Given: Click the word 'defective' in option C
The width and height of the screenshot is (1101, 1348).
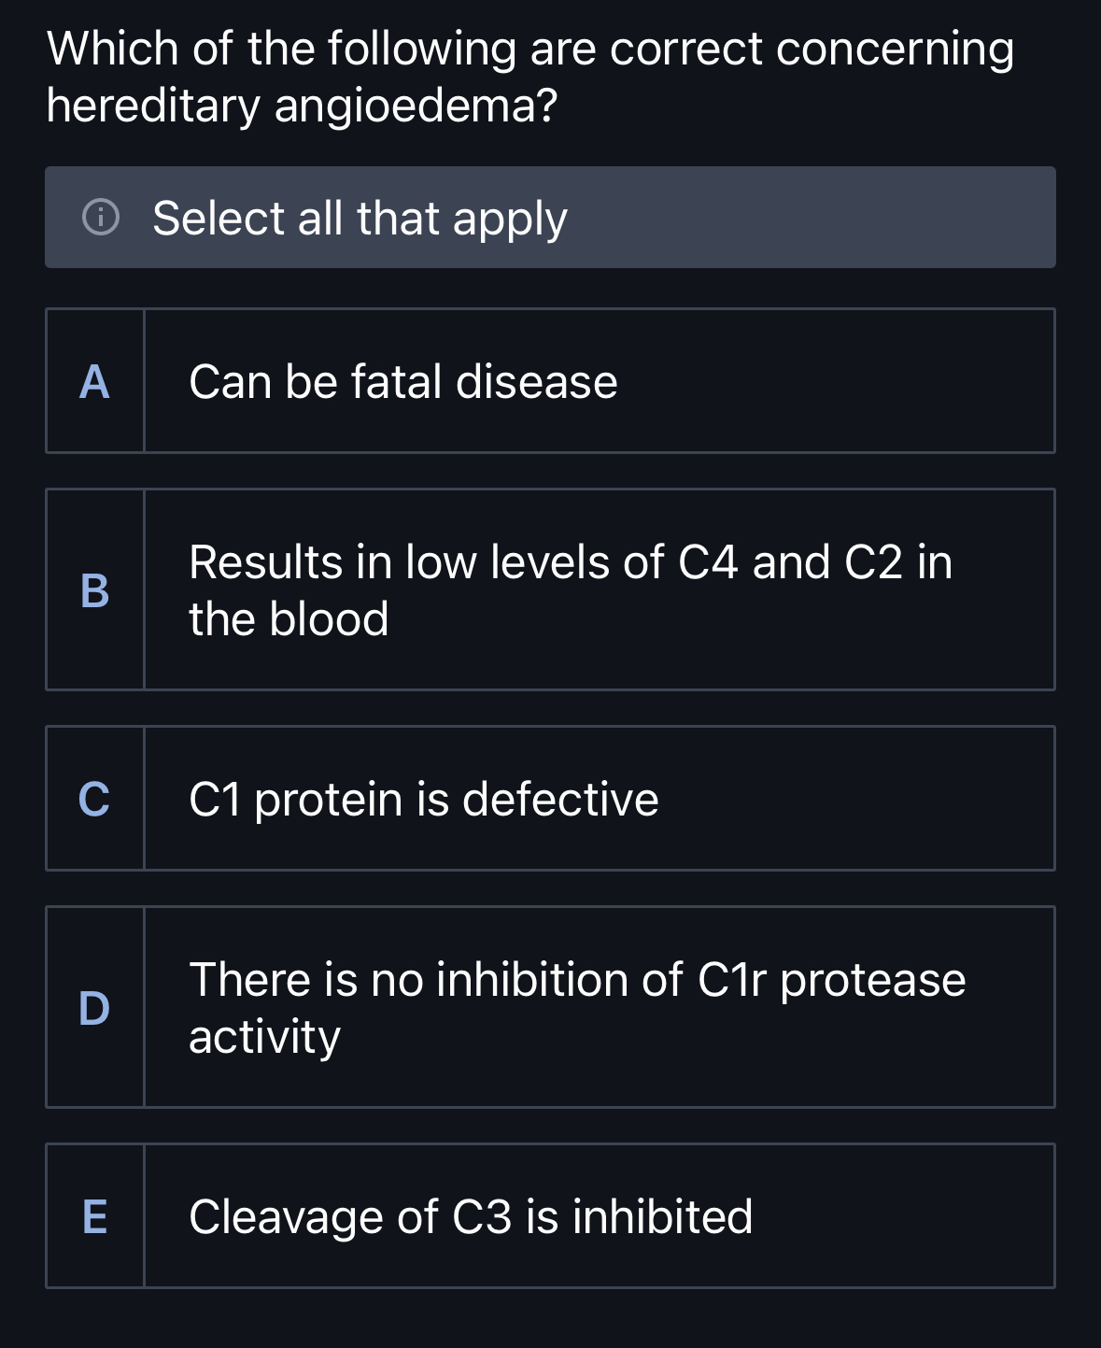Looking at the screenshot, I should point(560,800).
